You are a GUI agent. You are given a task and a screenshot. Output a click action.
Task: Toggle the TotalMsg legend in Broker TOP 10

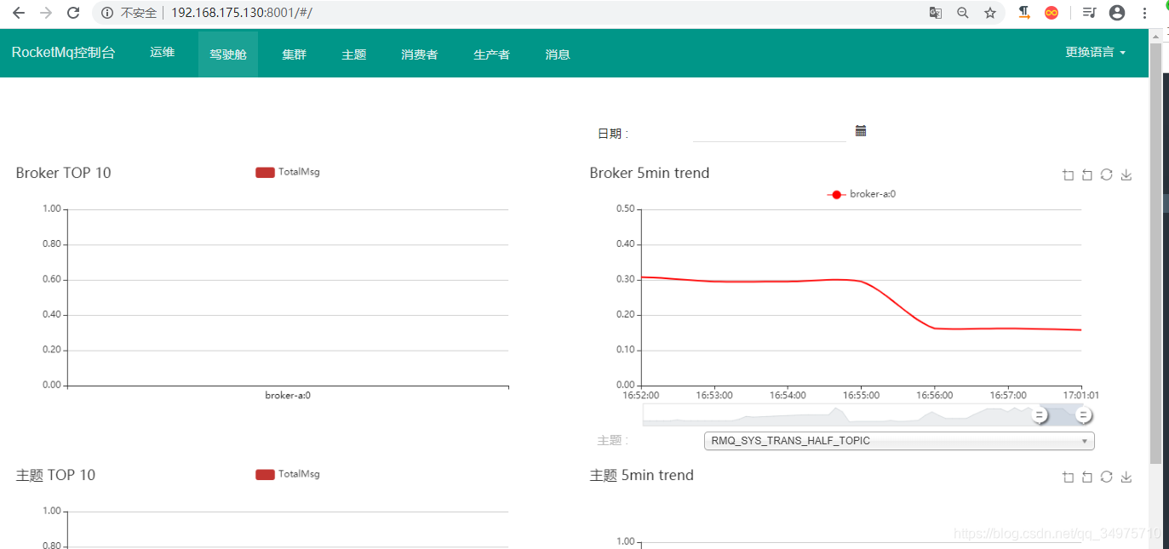click(x=288, y=172)
